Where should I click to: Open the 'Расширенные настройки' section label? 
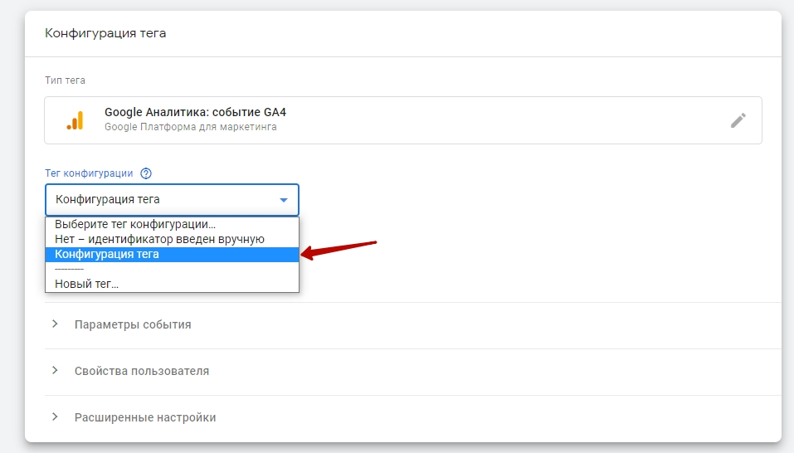pos(145,417)
